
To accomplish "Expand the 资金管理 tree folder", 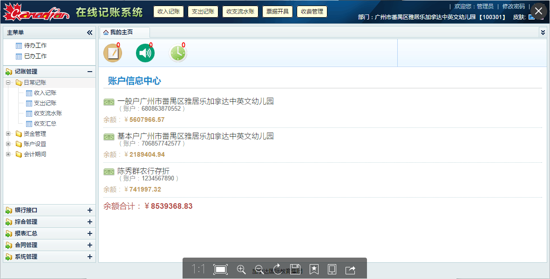I will pyautogui.click(x=8, y=134).
